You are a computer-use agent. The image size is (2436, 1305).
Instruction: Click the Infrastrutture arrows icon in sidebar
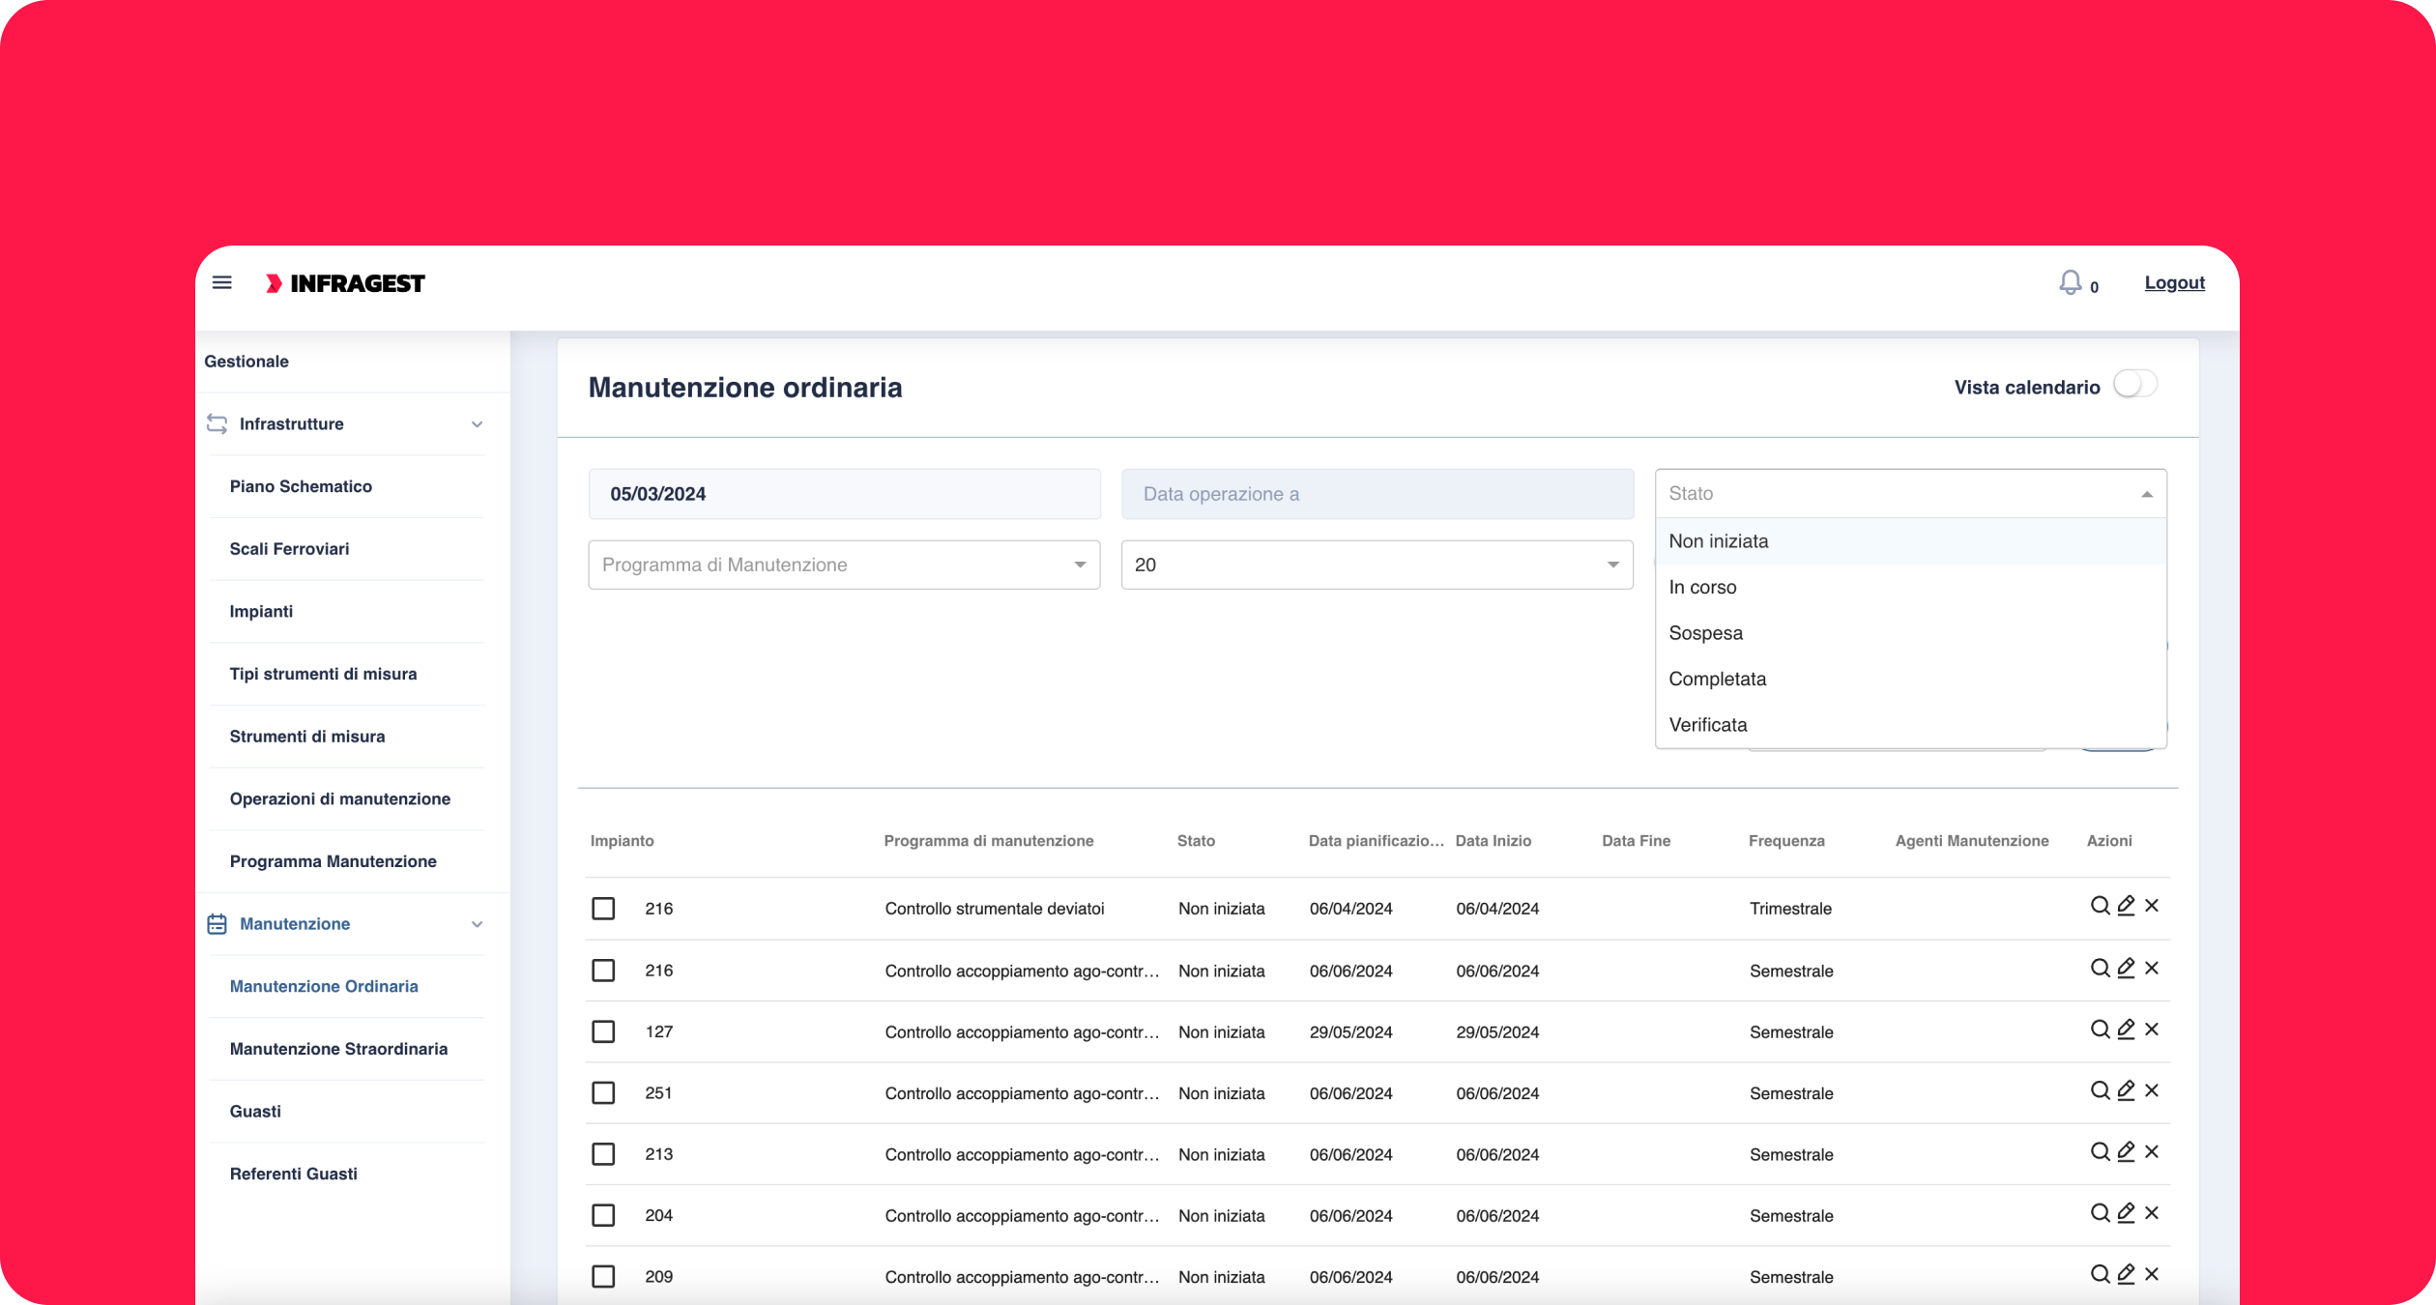tap(217, 424)
